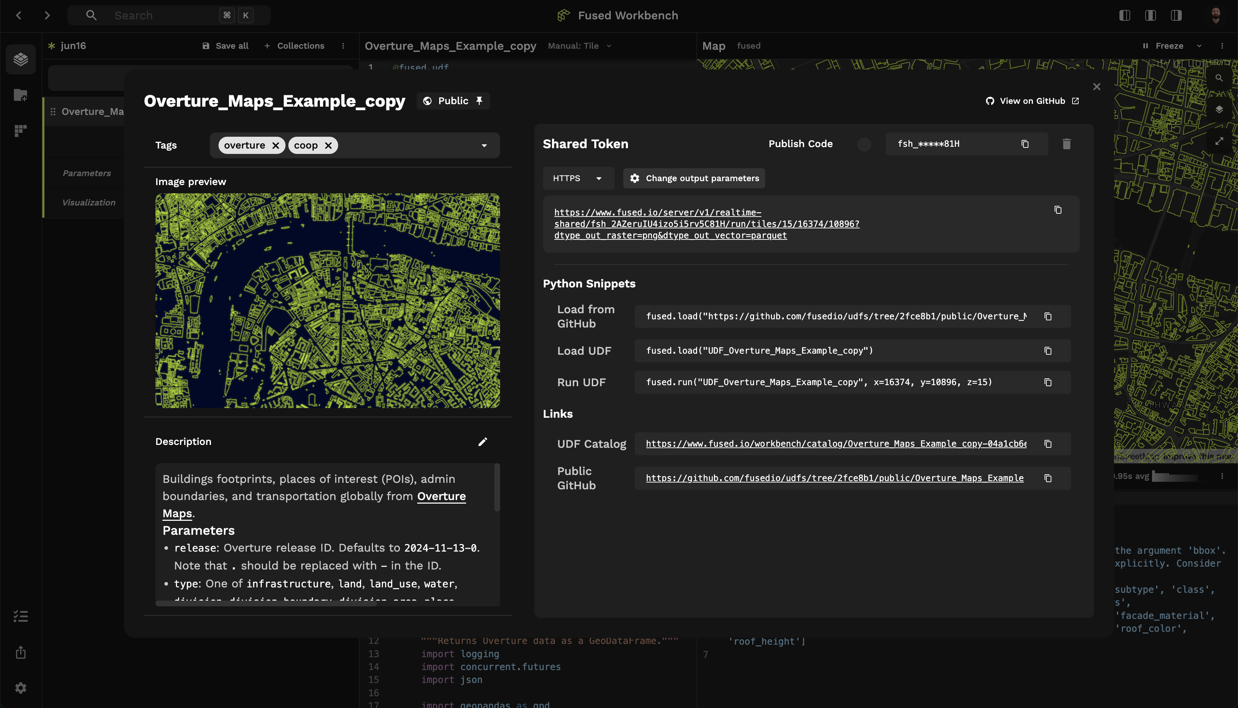Copy the Load from GitHub snippet
This screenshot has height=708, width=1238.
point(1048,316)
